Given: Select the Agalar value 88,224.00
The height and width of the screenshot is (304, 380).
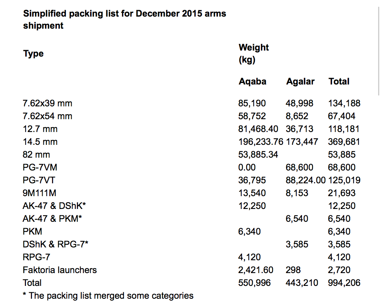Looking at the screenshot, I should click(x=305, y=180).
